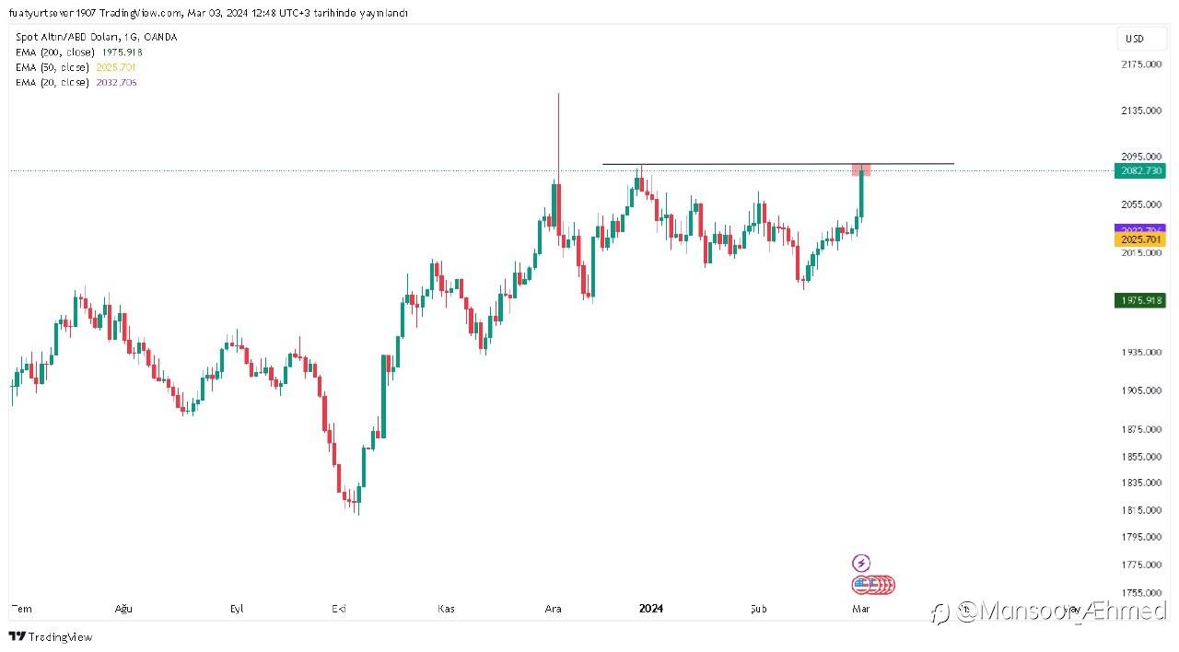The width and height of the screenshot is (1179, 652).
Task: Click the TradingView logo at bottom left
Action: 51,636
